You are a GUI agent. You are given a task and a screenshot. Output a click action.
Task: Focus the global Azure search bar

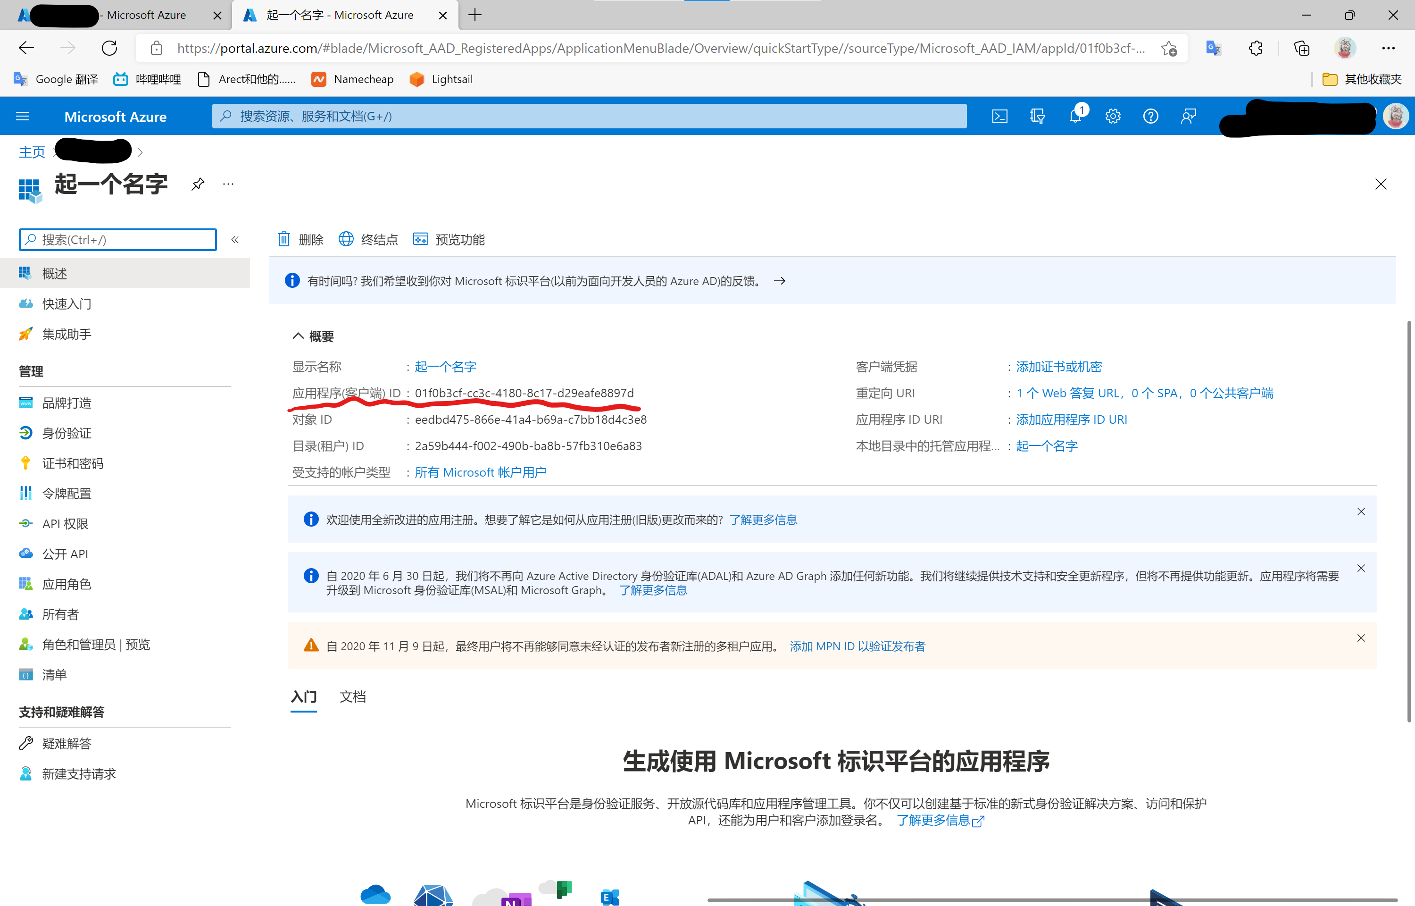(589, 116)
